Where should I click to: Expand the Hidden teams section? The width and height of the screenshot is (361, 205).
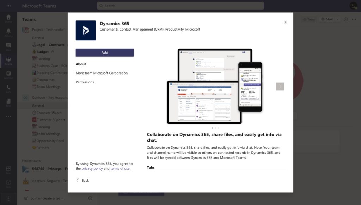31,161
